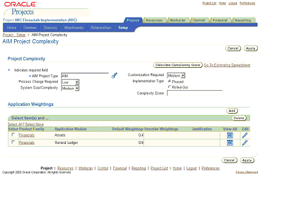Click the Oracle Projects logo
The height and width of the screenshot is (215, 287).
21,8
